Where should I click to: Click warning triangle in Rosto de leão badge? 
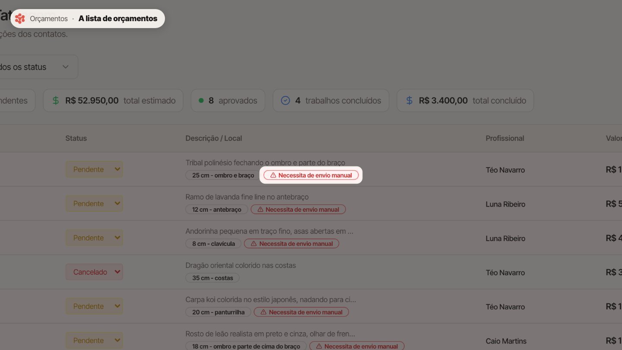[x=319, y=346]
